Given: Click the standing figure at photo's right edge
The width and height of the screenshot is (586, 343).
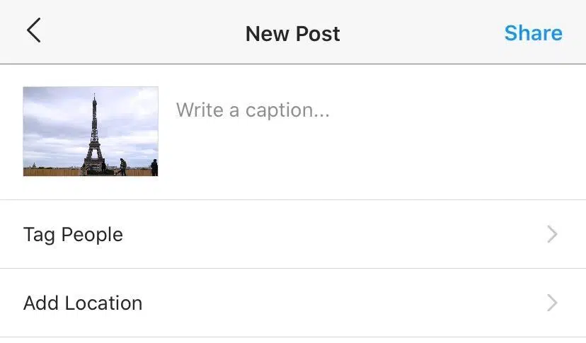Looking at the screenshot, I should 154,168.
